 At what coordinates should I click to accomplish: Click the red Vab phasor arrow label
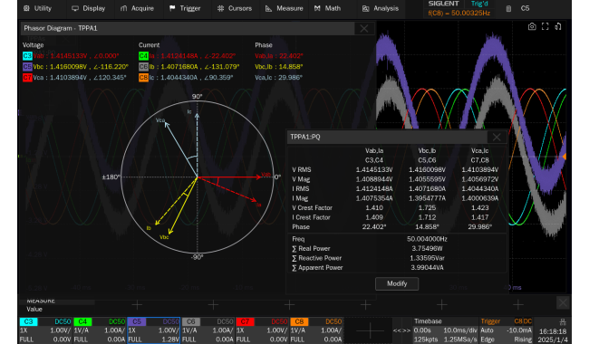click(266, 175)
